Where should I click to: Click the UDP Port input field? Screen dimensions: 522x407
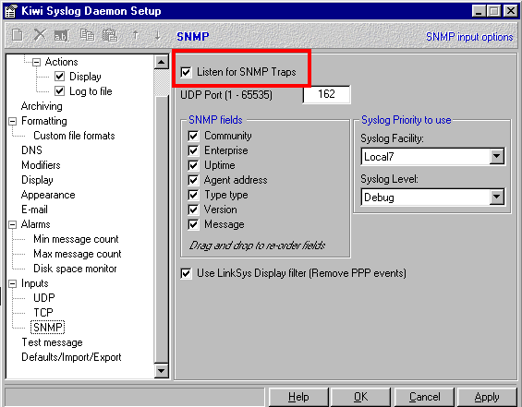(x=326, y=94)
